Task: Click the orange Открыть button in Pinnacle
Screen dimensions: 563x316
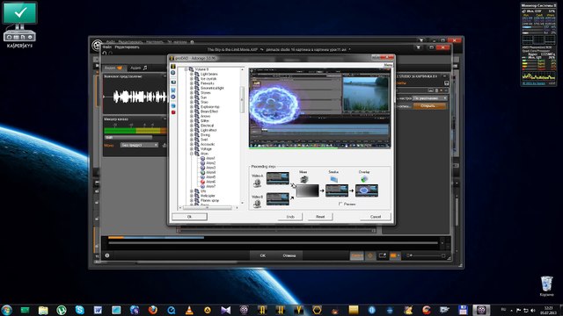Action: [430, 106]
